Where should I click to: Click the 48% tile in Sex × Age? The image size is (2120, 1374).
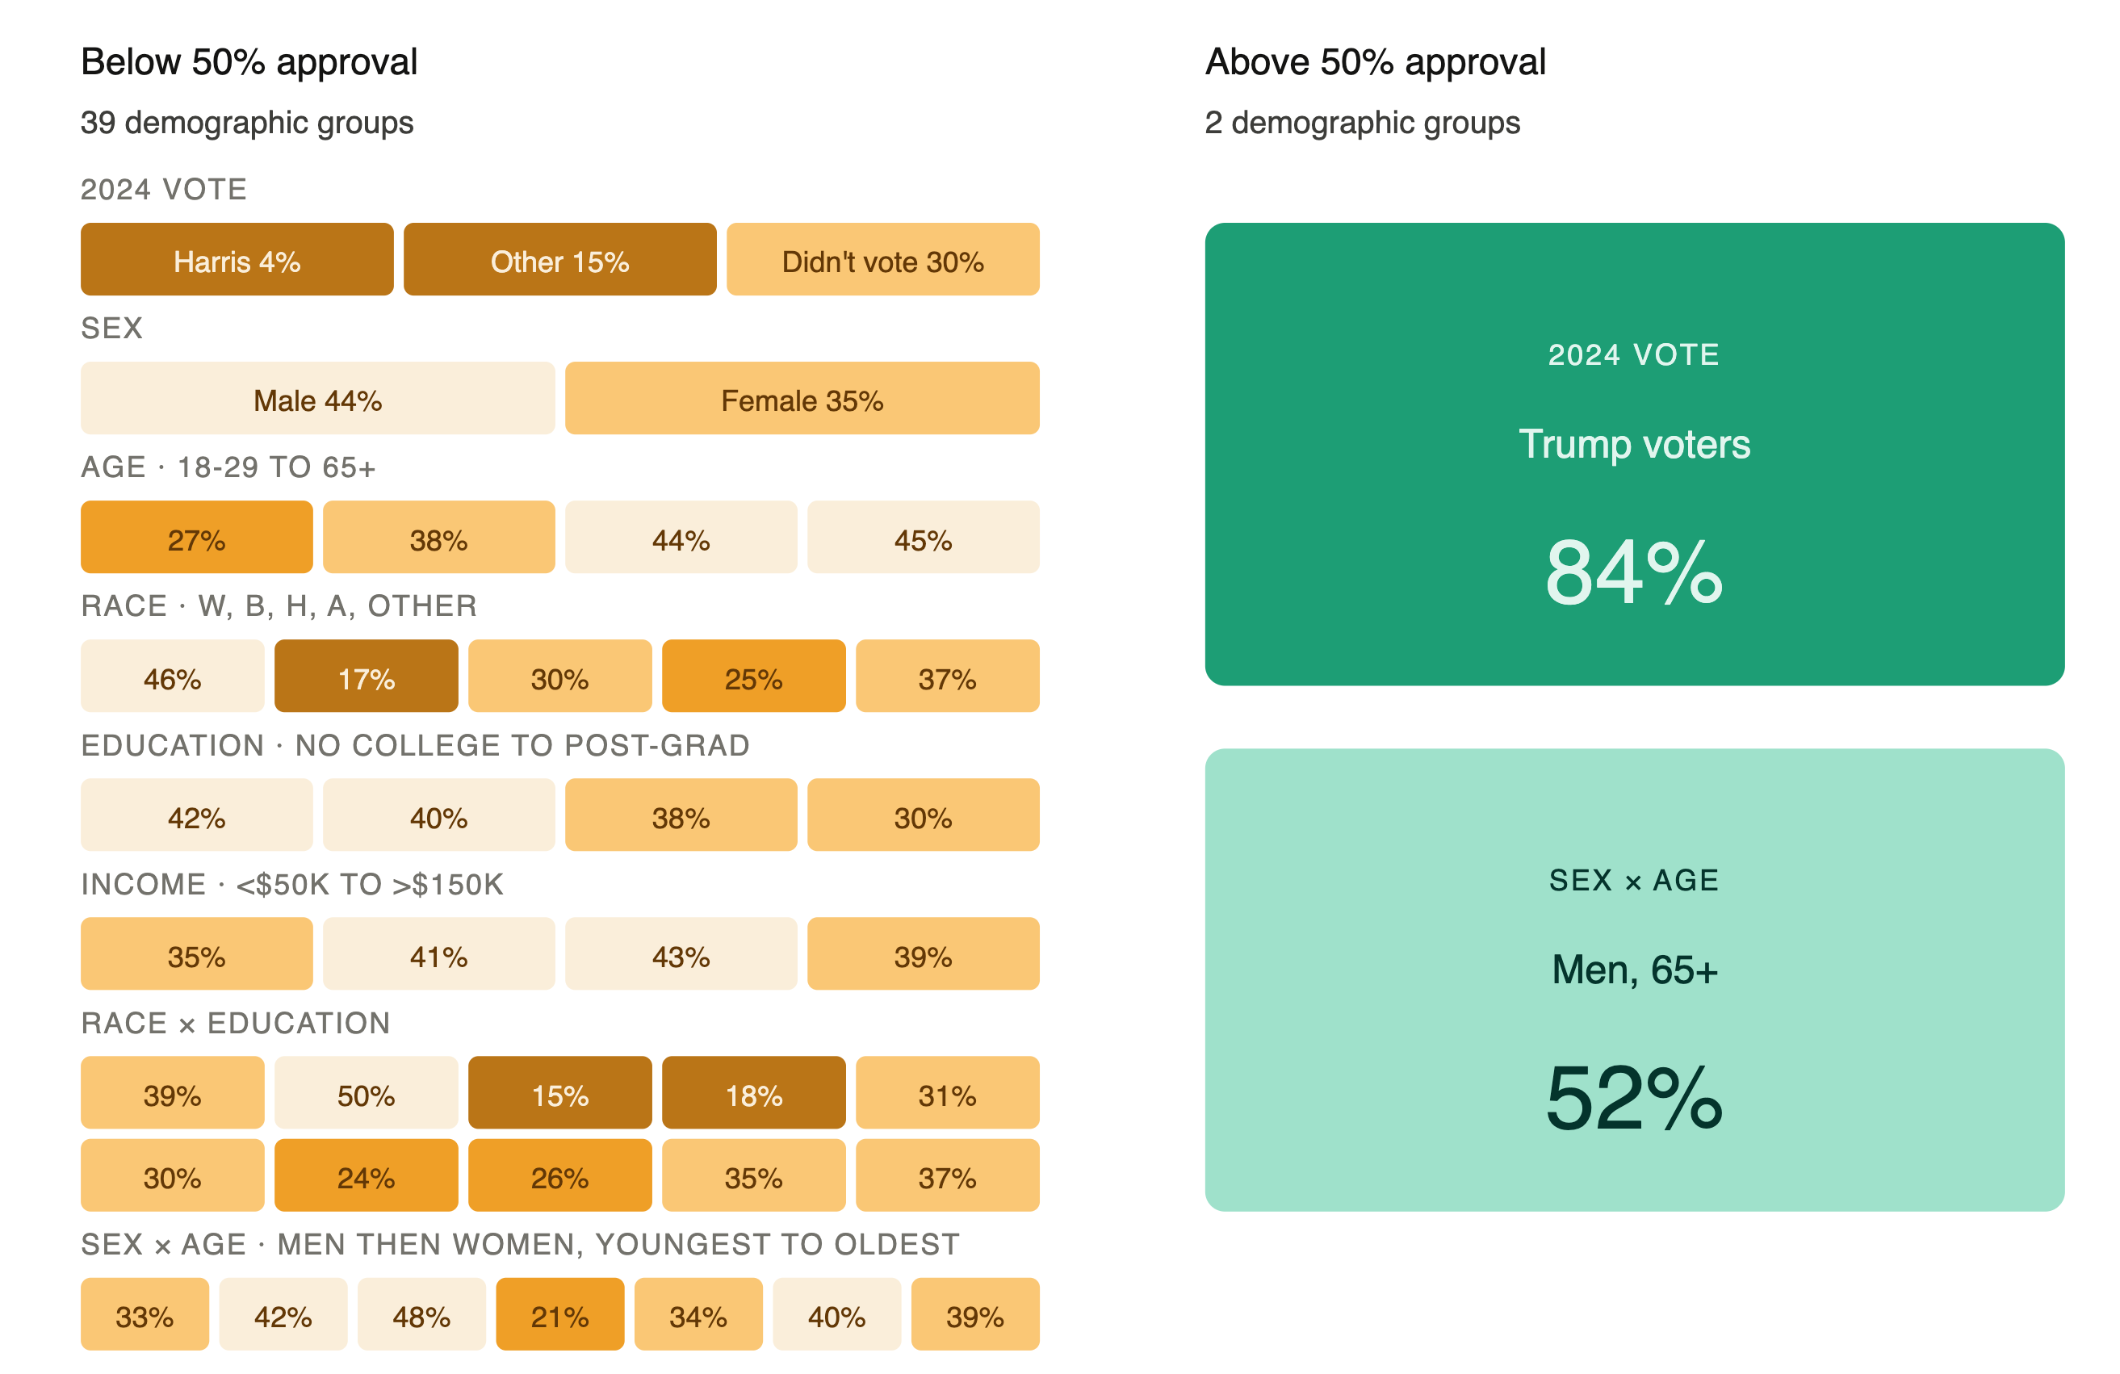[x=421, y=1314]
